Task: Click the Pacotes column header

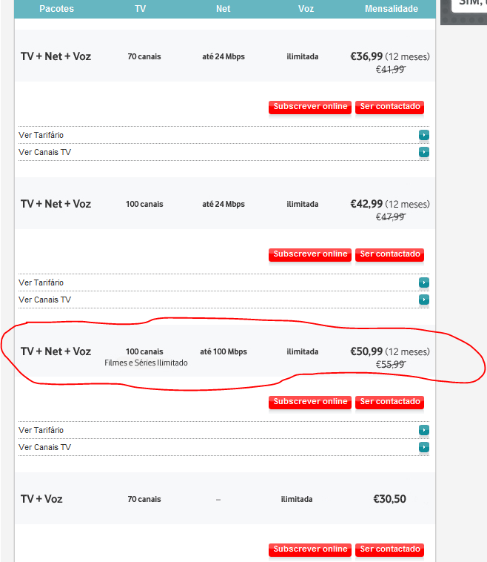Action: [x=56, y=9]
